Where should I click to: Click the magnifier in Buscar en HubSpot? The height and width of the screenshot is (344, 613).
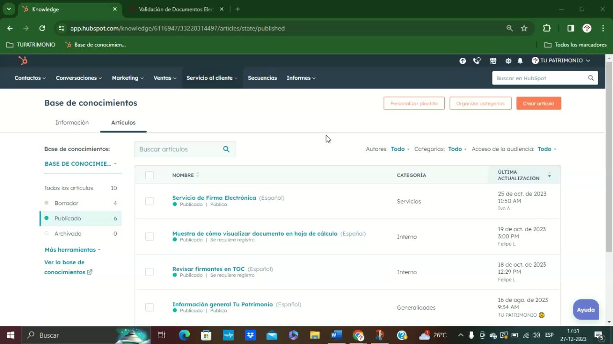(591, 78)
